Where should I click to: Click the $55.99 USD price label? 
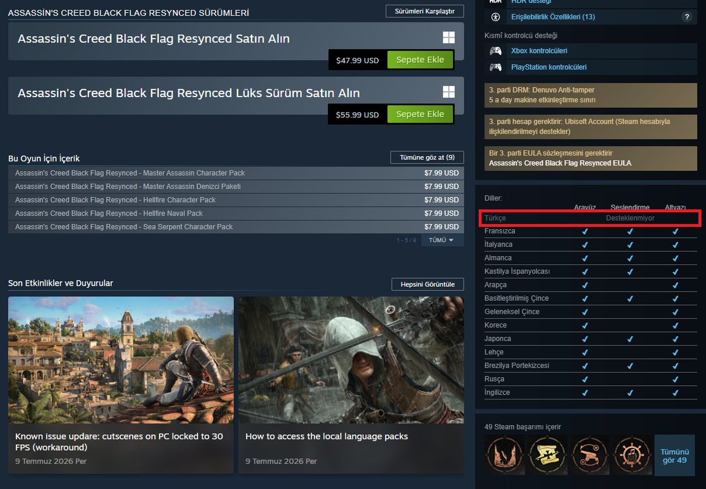[x=357, y=115]
